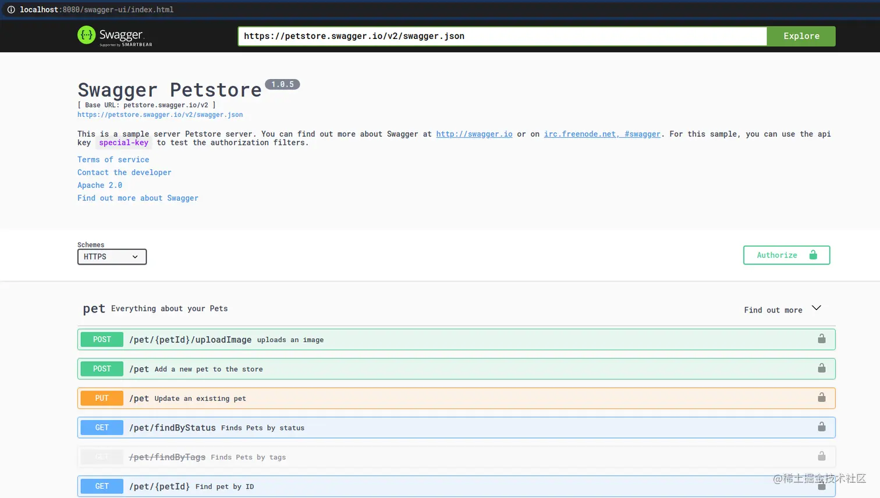
Task: Click the orange PUT method badge
Action: click(102, 398)
